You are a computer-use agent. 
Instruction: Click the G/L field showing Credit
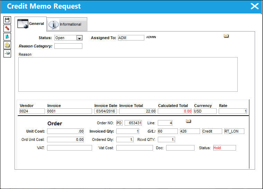tap(212, 131)
